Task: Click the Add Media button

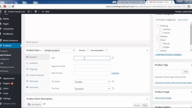Action: tap(34, 104)
